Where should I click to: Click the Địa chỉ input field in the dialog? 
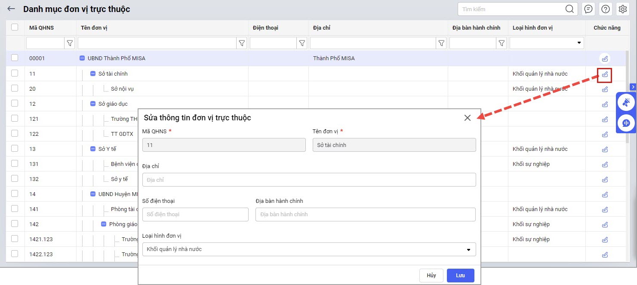(309, 180)
